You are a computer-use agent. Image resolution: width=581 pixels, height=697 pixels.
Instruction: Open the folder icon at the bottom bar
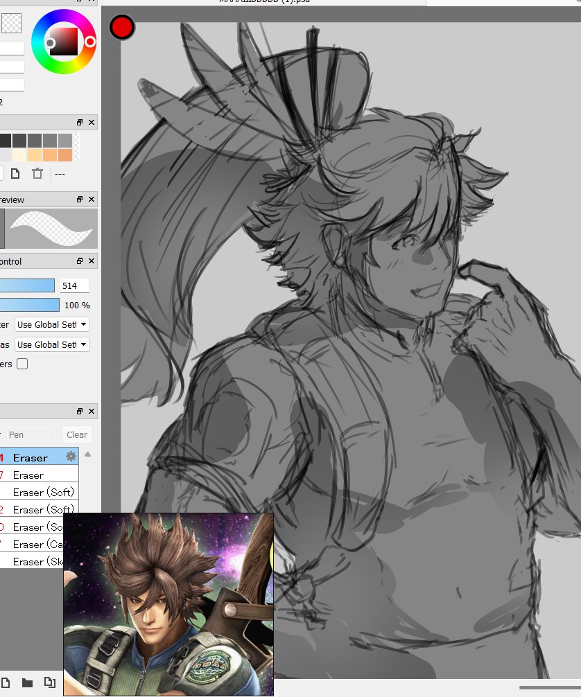(26, 683)
